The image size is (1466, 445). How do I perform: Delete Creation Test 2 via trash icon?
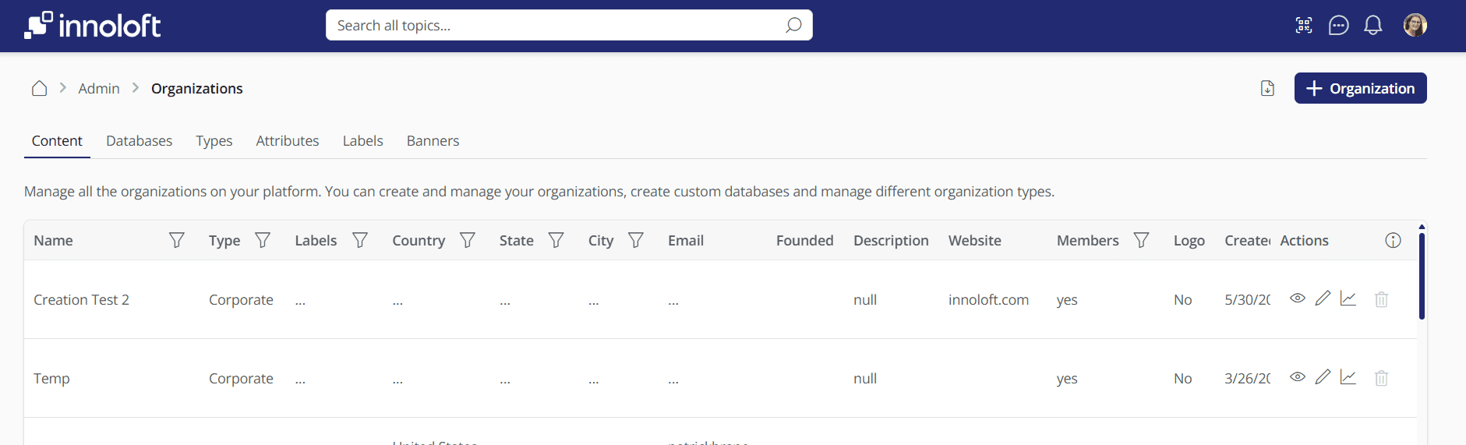1381,299
